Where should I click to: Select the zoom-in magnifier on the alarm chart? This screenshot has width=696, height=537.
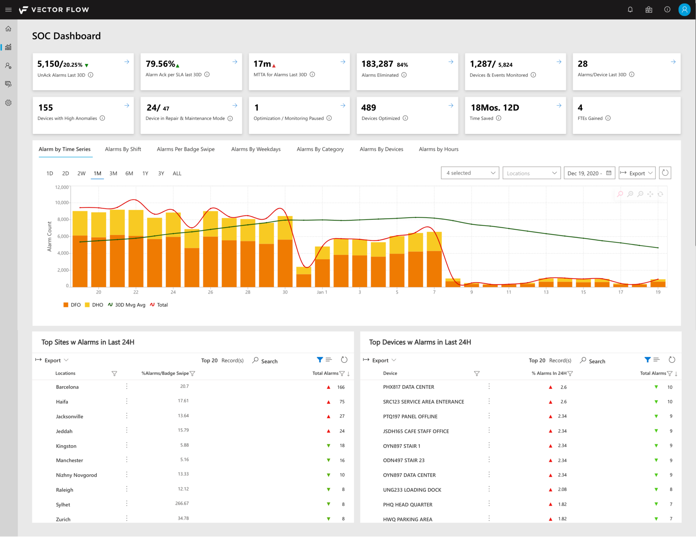(x=630, y=194)
